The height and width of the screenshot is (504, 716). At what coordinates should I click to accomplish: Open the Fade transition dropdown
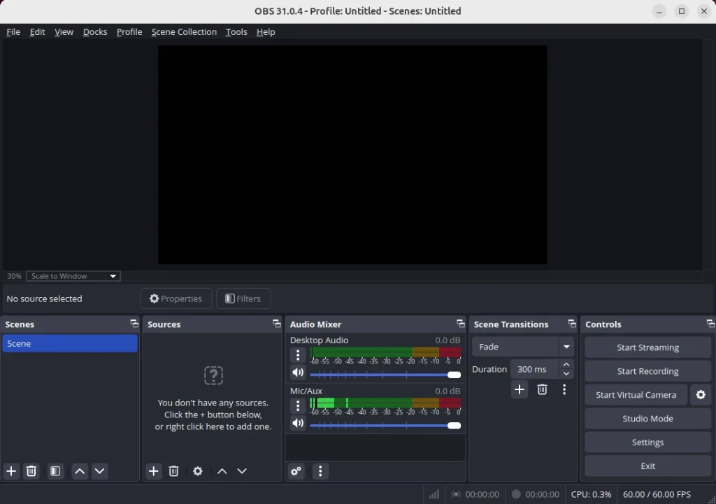(x=523, y=347)
